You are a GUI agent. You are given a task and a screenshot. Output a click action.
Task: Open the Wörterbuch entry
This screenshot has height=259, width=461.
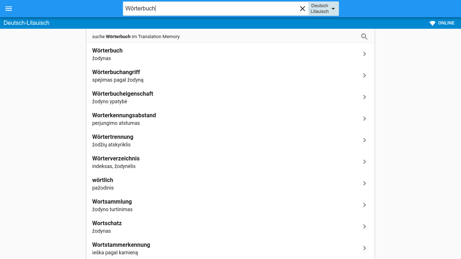(230, 54)
